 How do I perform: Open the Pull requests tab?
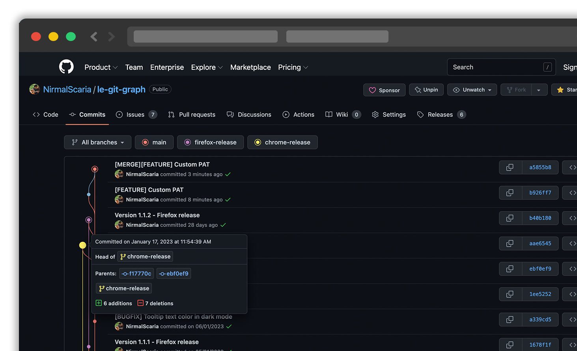point(192,115)
